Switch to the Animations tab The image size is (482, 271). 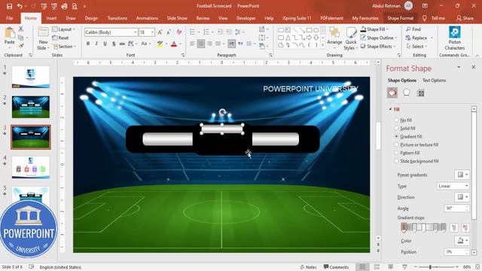click(x=147, y=18)
